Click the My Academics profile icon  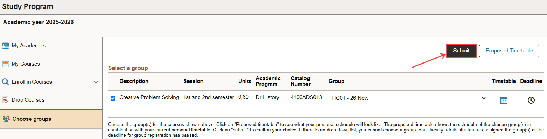5,46
